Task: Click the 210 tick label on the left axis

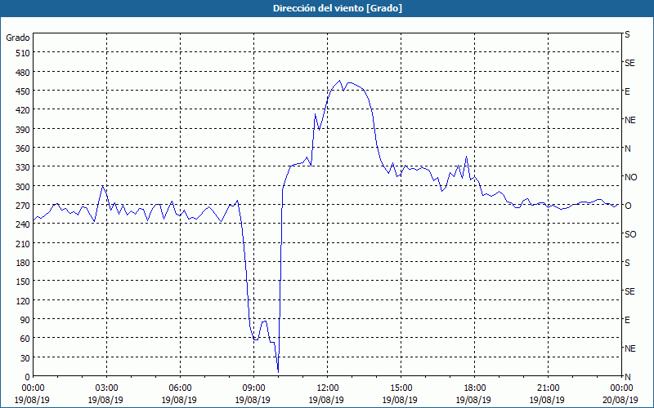Action: tap(23, 243)
